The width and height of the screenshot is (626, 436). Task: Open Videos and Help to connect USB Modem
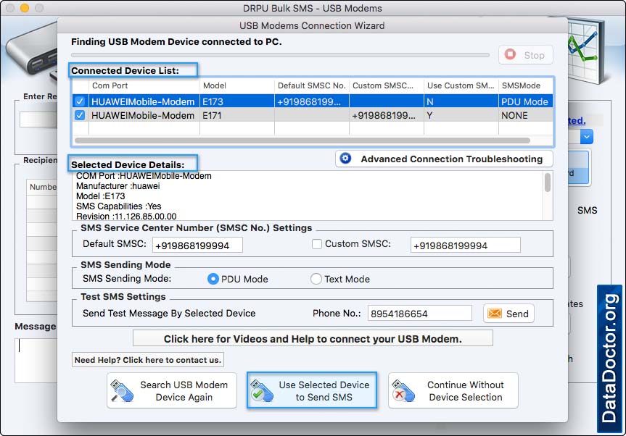[x=313, y=339]
